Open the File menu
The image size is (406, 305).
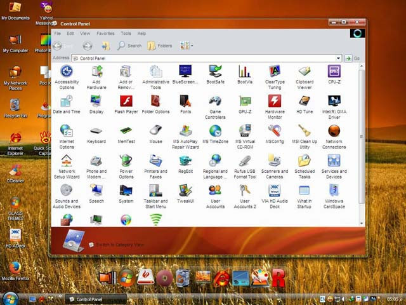click(58, 34)
